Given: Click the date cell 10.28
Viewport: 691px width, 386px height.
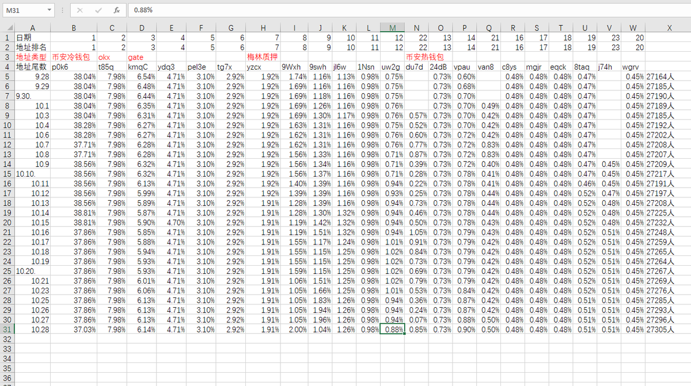Looking at the screenshot, I should [x=32, y=330].
